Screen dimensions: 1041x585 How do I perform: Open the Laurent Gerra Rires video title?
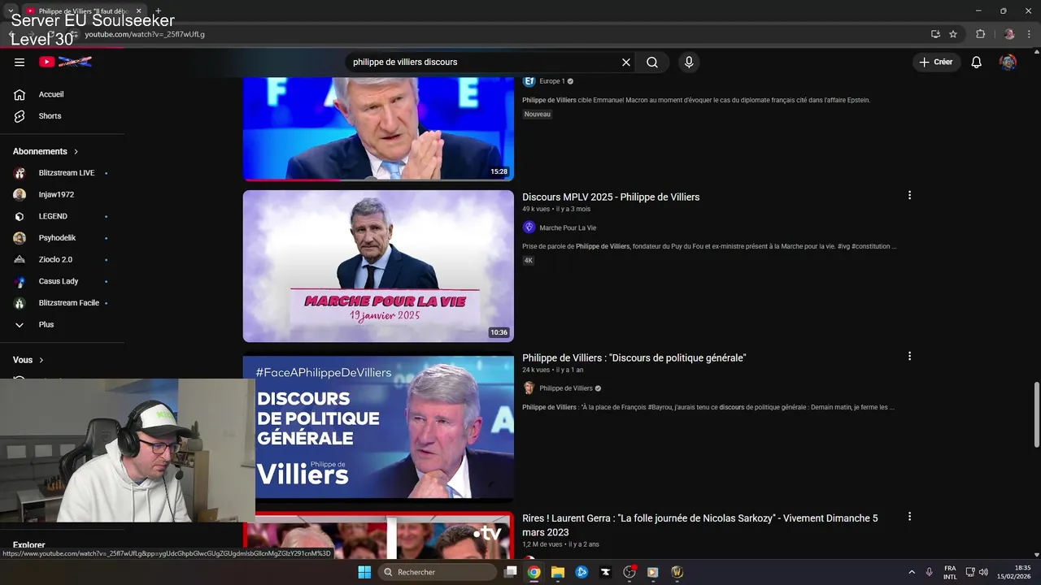(x=699, y=524)
